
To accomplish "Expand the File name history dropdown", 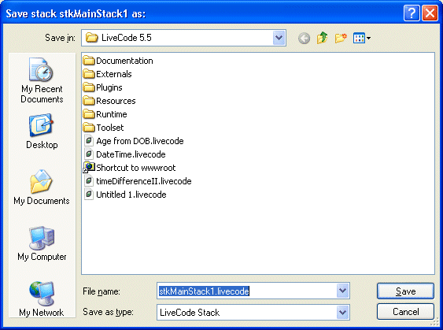I will pyautogui.click(x=342, y=291).
